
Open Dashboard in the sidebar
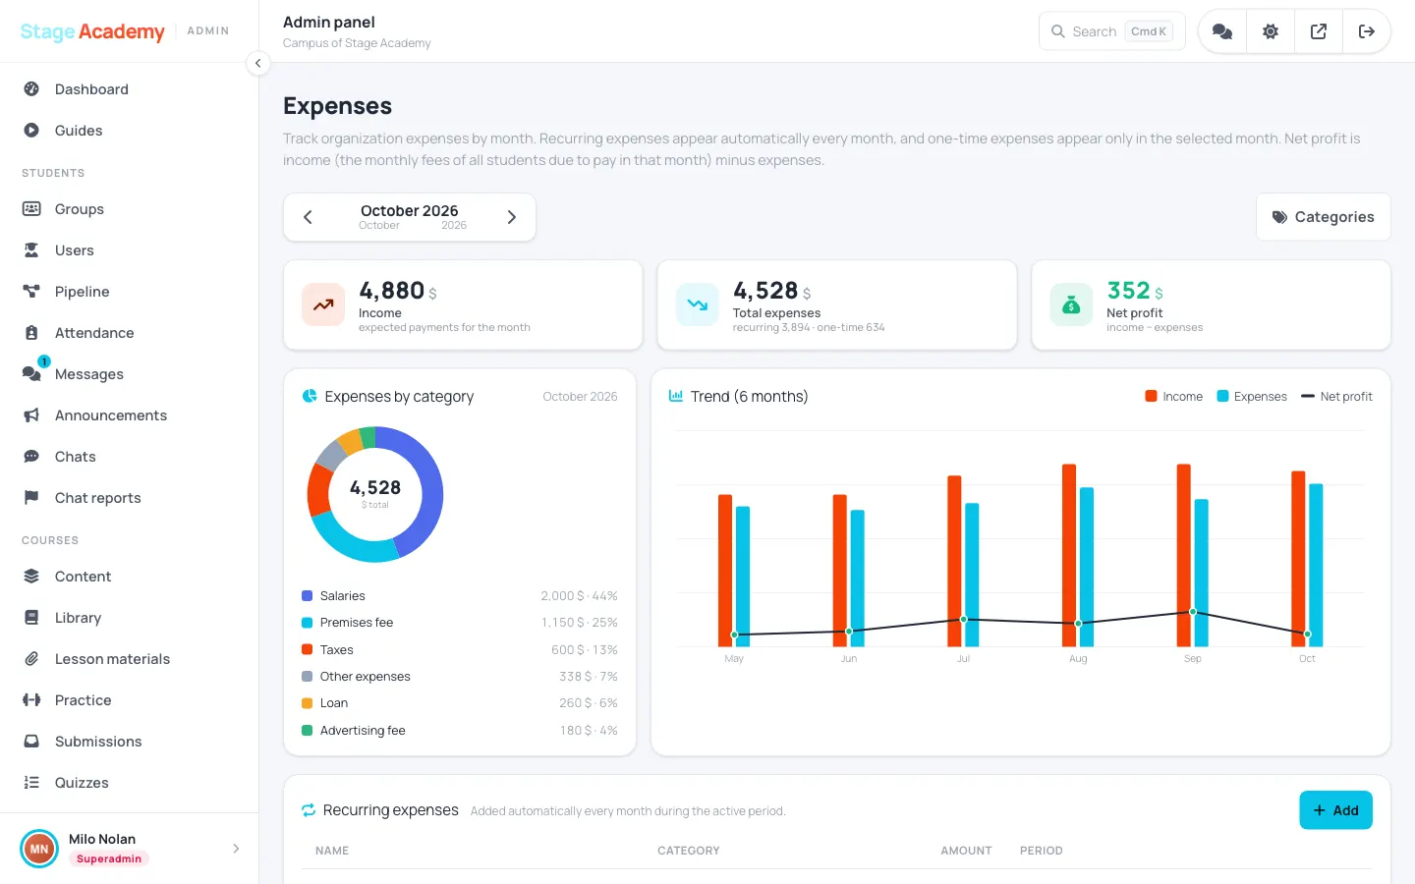point(91,89)
